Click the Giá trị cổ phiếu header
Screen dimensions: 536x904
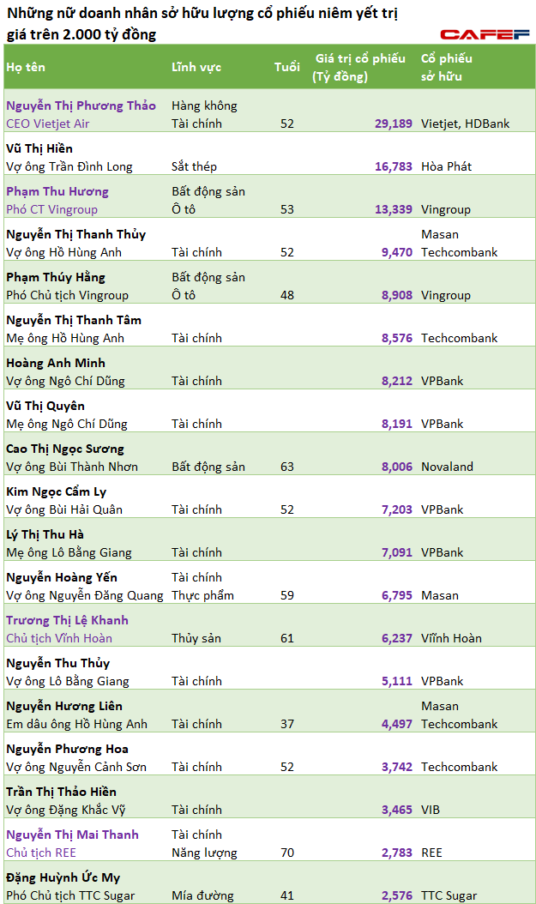359,67
